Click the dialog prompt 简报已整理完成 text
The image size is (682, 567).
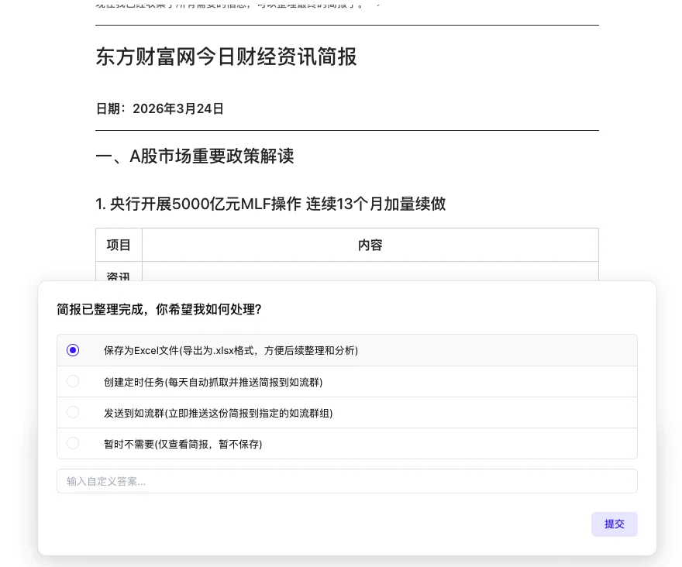coord(160,309)
